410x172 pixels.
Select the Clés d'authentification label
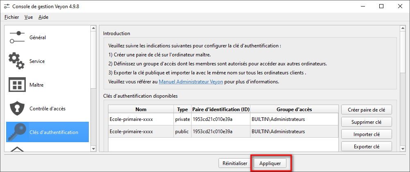coord(54,132)
